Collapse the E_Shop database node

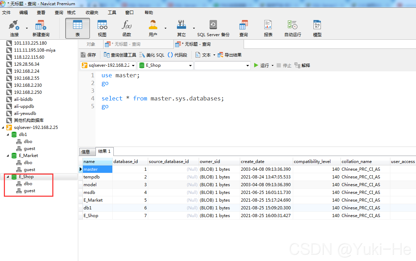pyautogui.click(x=8, y=177)
